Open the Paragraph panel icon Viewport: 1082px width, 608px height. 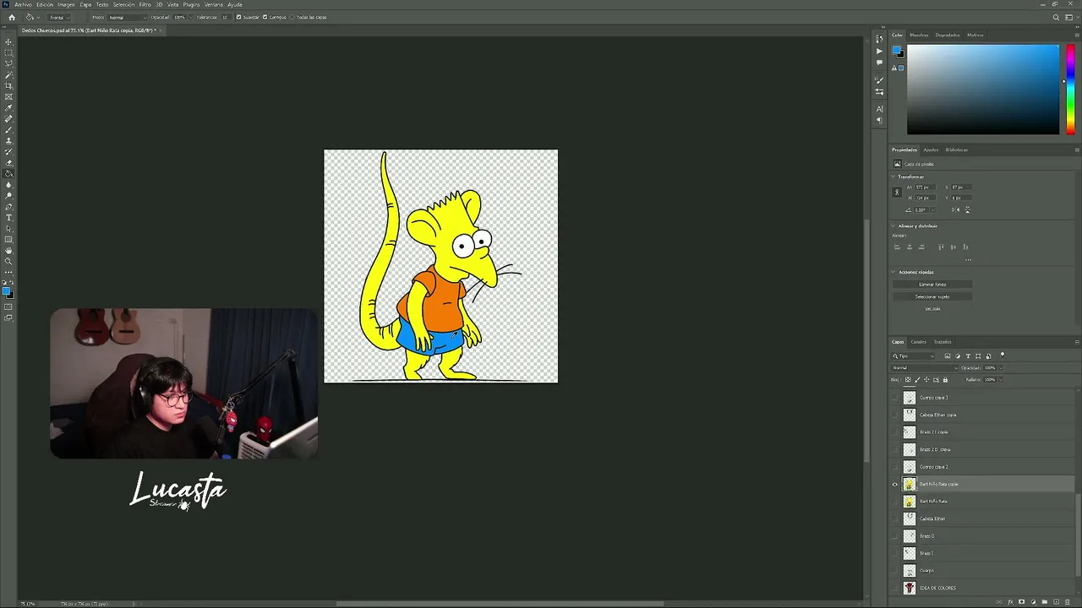[x=879, y=121]
